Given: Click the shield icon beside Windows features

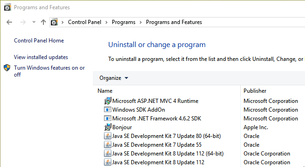Looking at the screenshot, I should point(7,68).
